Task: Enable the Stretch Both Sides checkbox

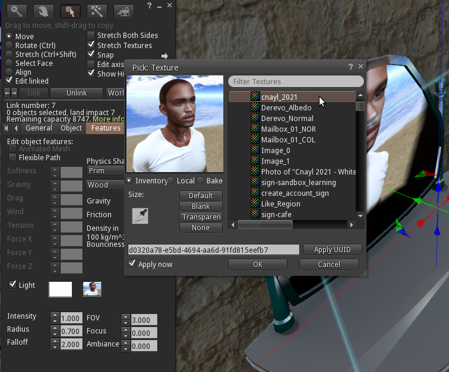Action: pos(91,36)
